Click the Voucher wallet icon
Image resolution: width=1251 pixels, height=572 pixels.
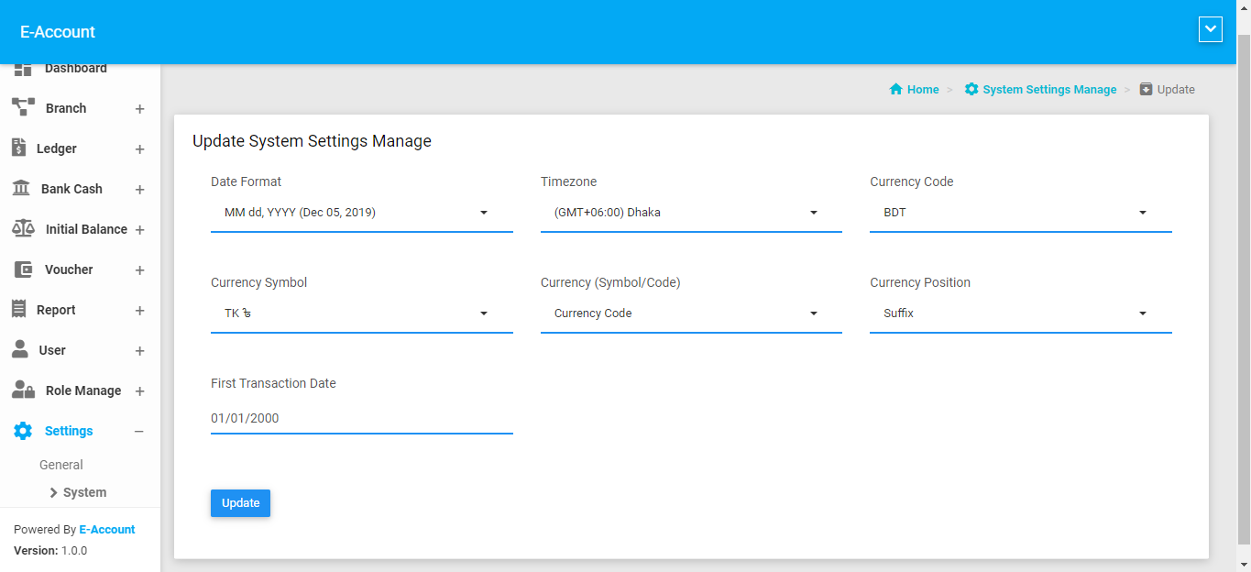(24, 269)
